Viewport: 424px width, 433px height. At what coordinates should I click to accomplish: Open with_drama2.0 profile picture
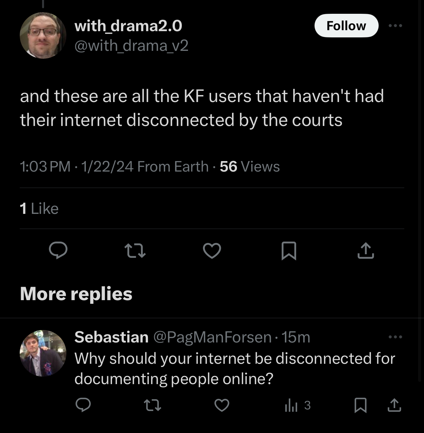coord(43,35)
